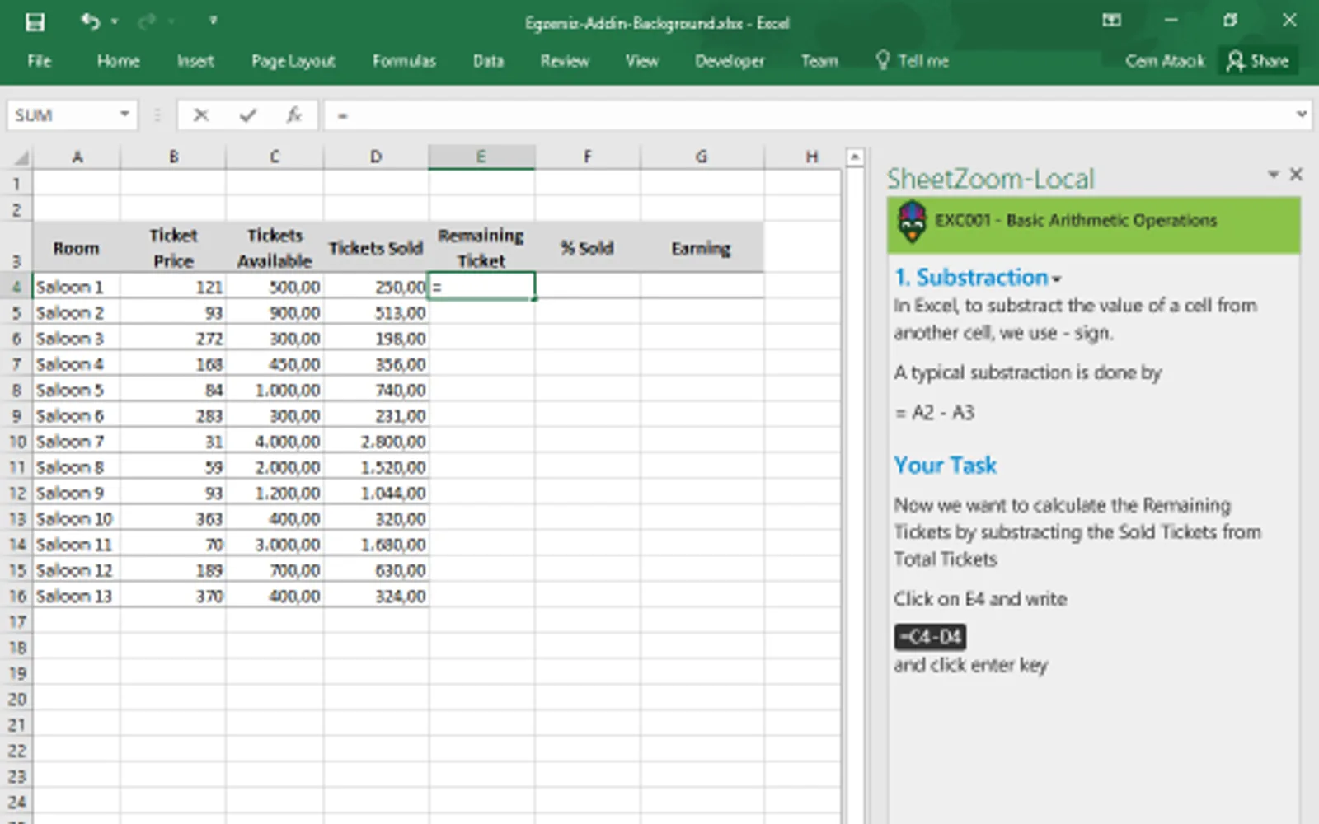The width and height of the screenshot is (1319, 824).
Task: Click the '= A2 - A3' example text
Action: pyautogui.click(x=935, y=412)
